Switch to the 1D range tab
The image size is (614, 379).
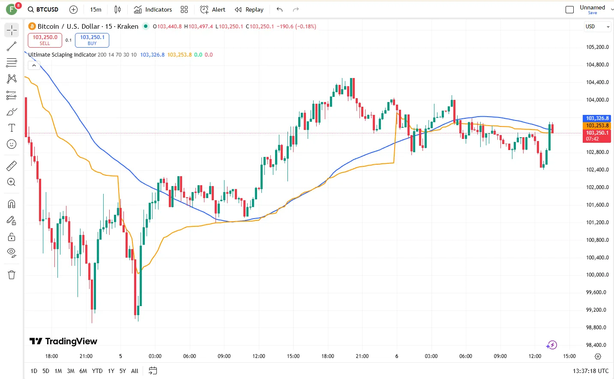pyautogui.click(x=33, y=370)
